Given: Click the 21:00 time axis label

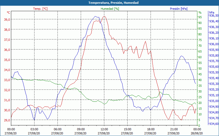Looking at the screenshot, I should point(174,130).
